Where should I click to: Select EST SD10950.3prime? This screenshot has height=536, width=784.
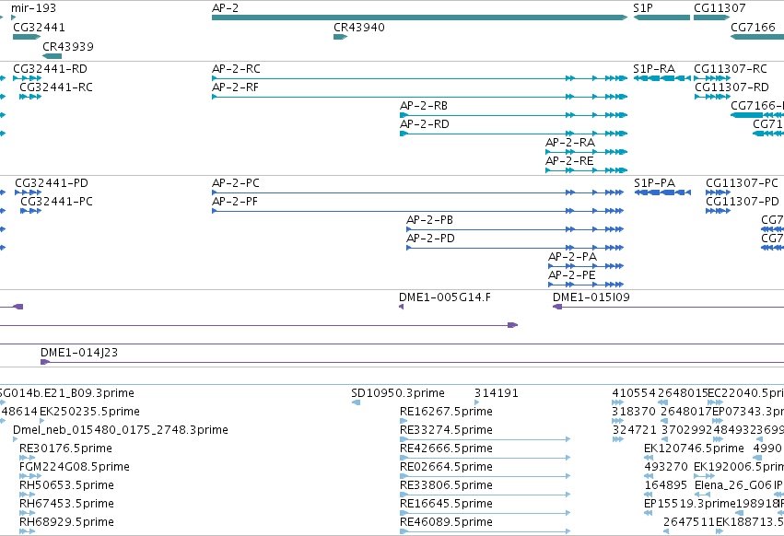click(356, 402)
